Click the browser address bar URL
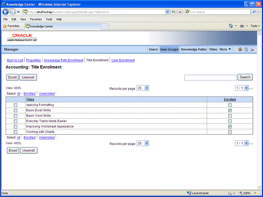The width and height of the screenshot is (263, 197). [x=94, y=12]
